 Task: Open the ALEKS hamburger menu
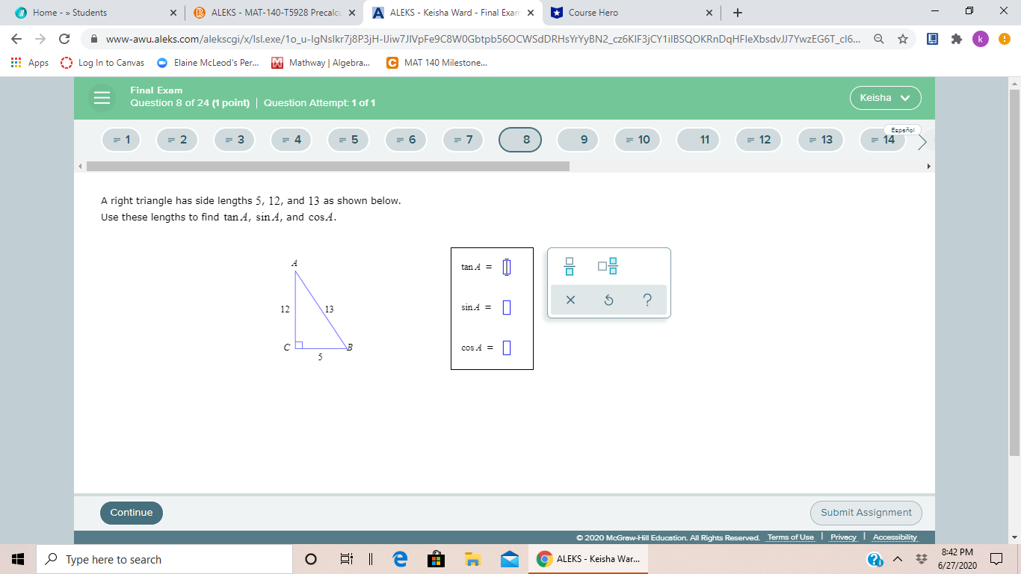pyautogui.click(x=102, y=97)
